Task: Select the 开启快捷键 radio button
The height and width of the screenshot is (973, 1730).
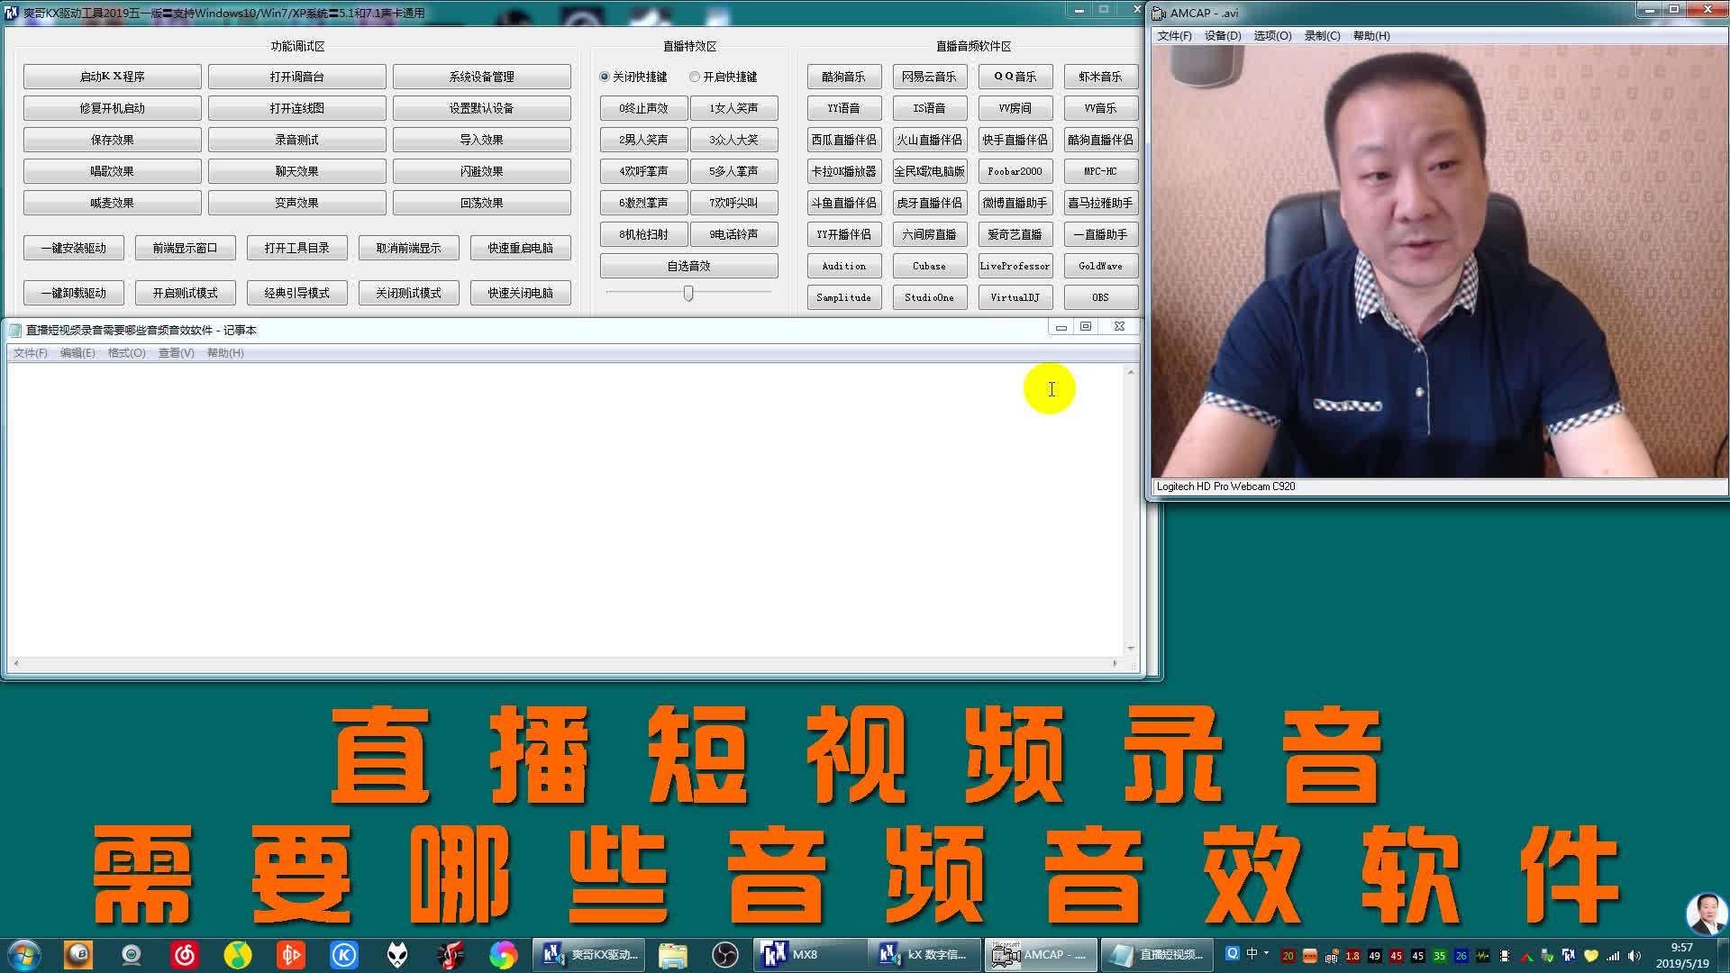Action: pos(695,77)
